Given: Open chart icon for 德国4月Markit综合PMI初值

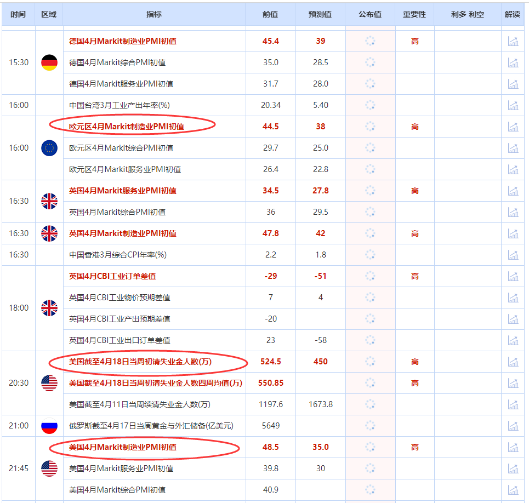Looking at the screenshot, I should (513, 62).
